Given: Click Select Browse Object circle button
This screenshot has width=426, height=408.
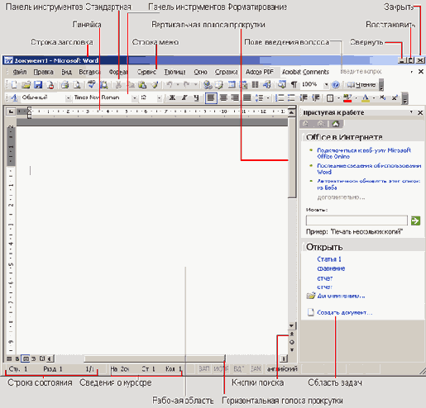Looking at the screenshot, I should (x=292, y=342).
